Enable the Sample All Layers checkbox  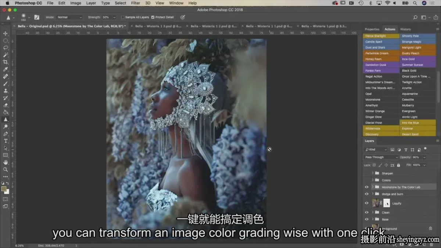pyautogui.click(x=123, y=17)
